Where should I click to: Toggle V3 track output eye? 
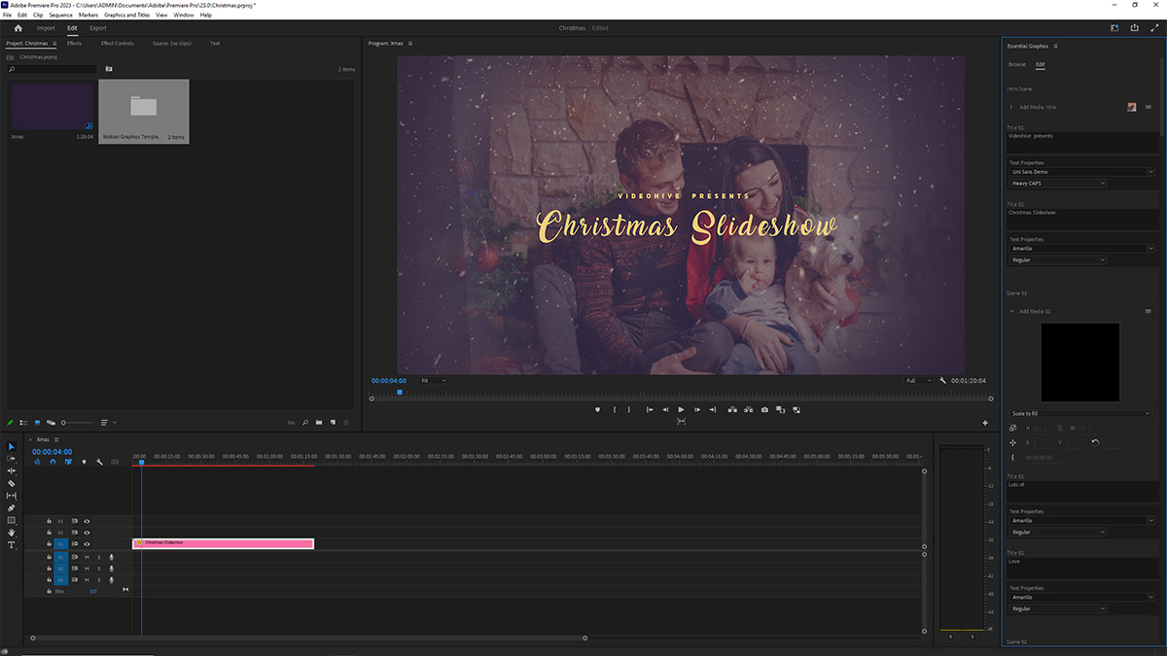click(x=87, y=521)
